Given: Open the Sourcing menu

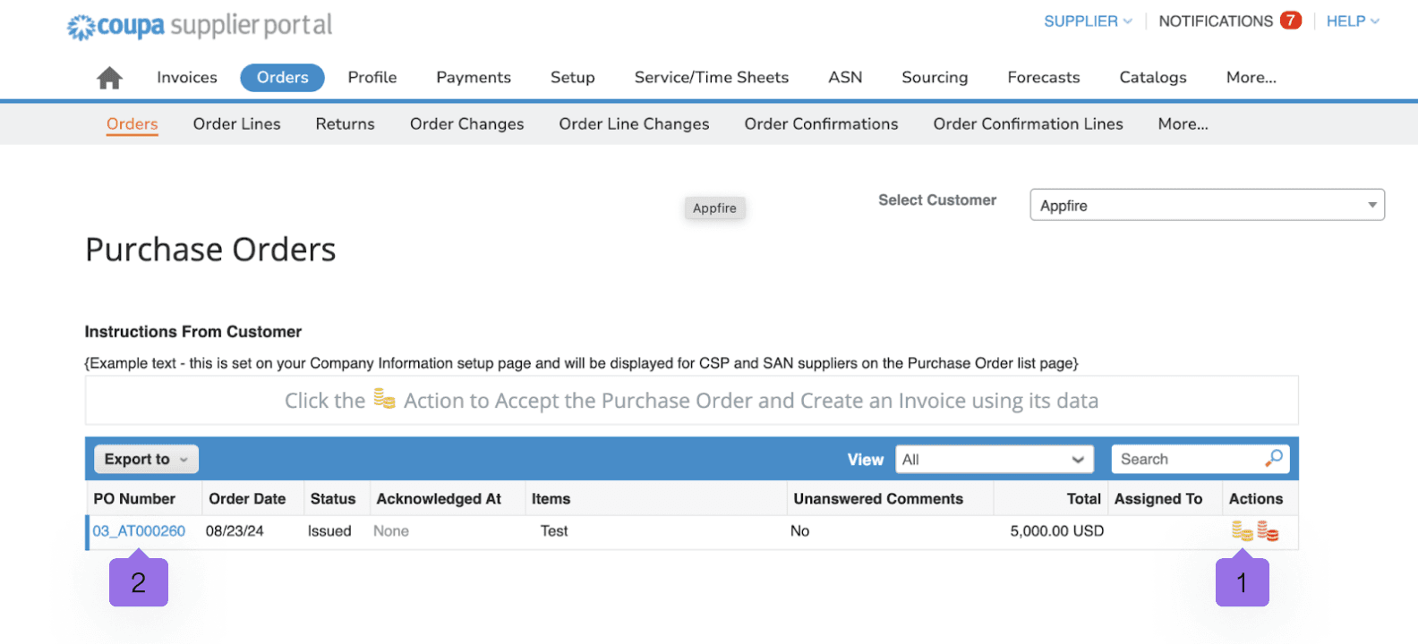Looking at the screenshot, I should tap(935, 78).
